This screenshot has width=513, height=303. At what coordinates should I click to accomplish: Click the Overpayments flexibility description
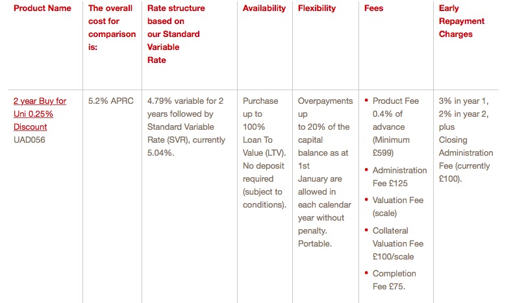click(325, 172)
